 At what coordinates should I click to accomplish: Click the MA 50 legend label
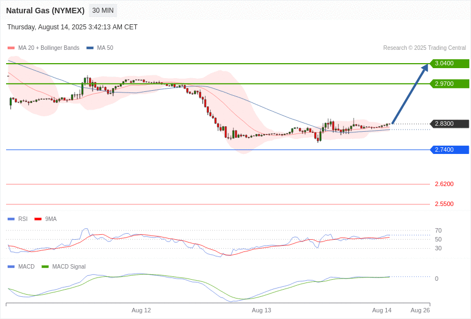(x=105, y=48)
